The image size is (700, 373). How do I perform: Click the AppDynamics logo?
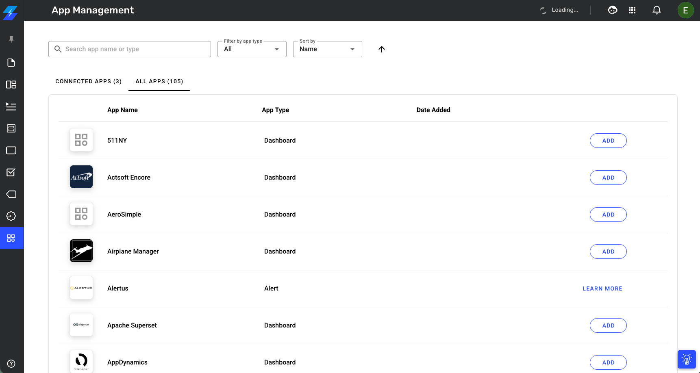pyautogui.click(x=81, y=361)
